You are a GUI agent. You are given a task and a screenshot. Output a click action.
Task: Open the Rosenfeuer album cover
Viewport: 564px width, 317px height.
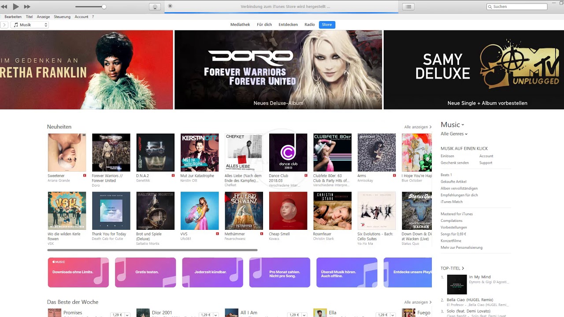(332, 210)
